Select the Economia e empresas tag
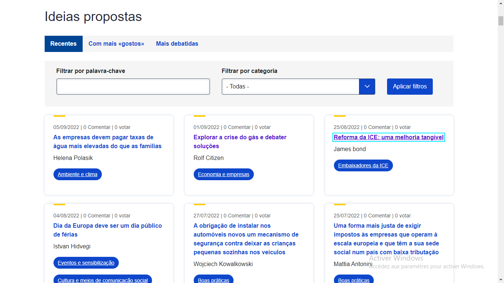Image resolution: width=504 pixels, height=283 pixels. click(x=224, y=174)
